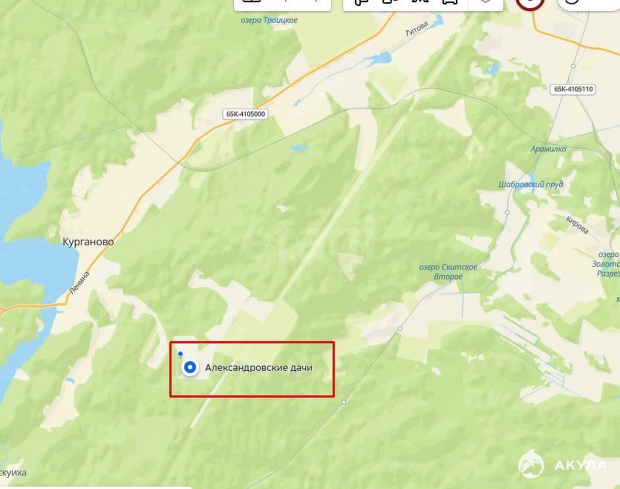Click the Арамилка river label
The width and height of the screenshot is (620, 489).
click(548, 149)
